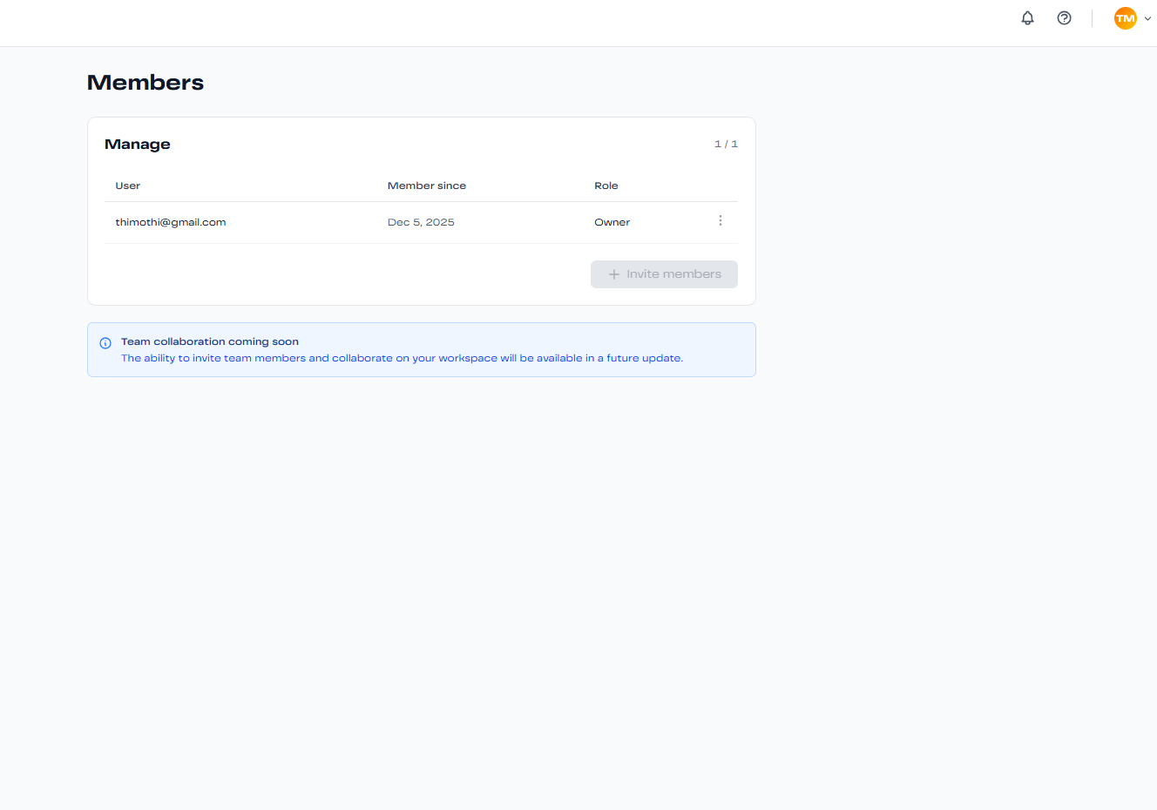
Task: Select the thimothi@gmail.com email cell
Action: pos(171,222)
